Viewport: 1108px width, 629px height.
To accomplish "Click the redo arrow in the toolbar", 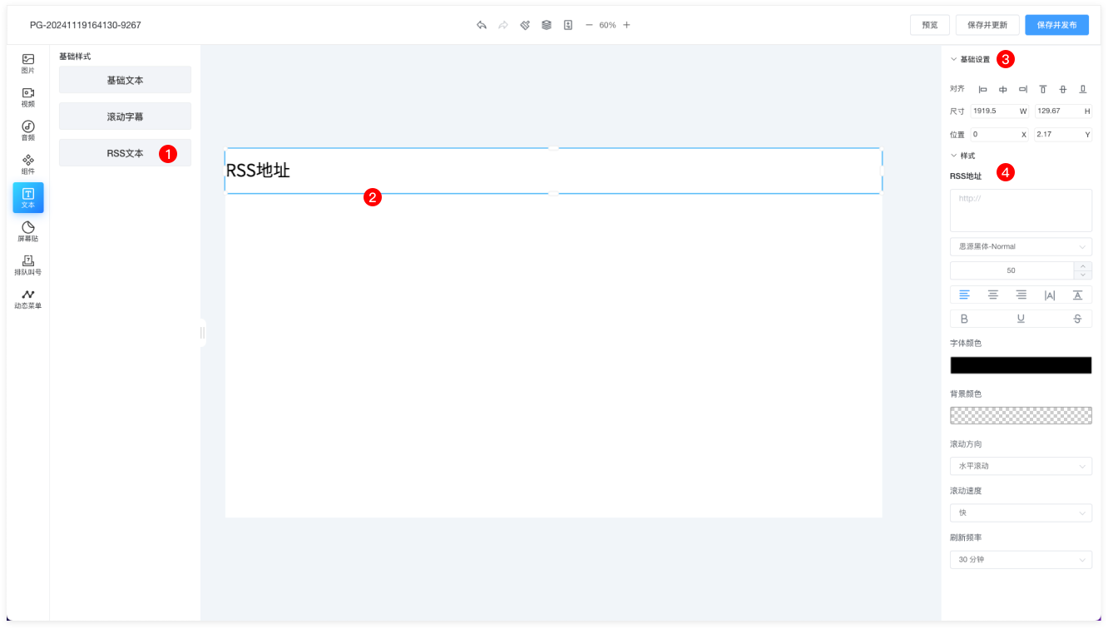I will (x=503, y=25).
